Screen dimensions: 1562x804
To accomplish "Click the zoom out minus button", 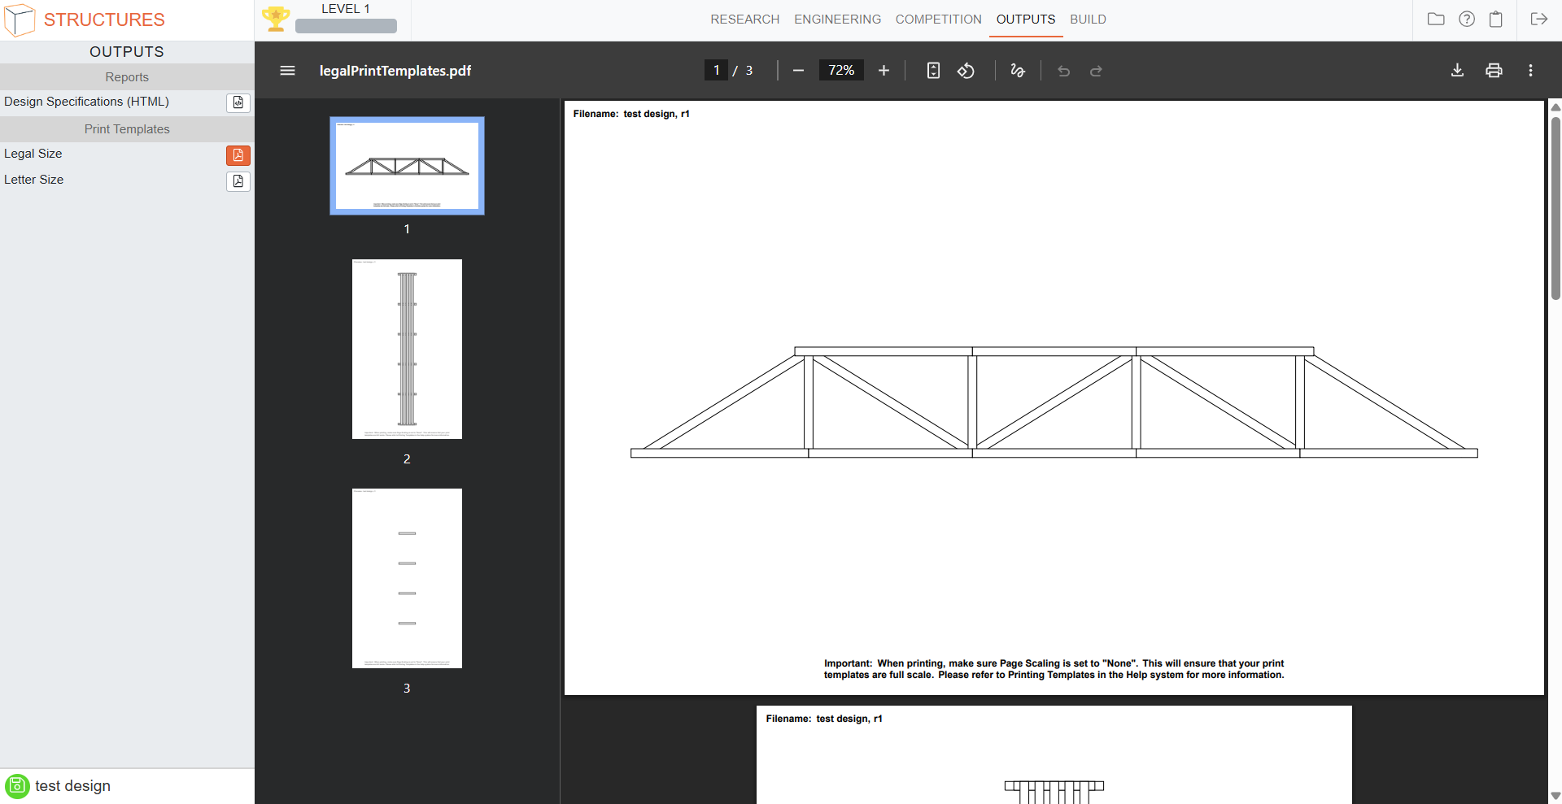I will [x=798, y=71].
